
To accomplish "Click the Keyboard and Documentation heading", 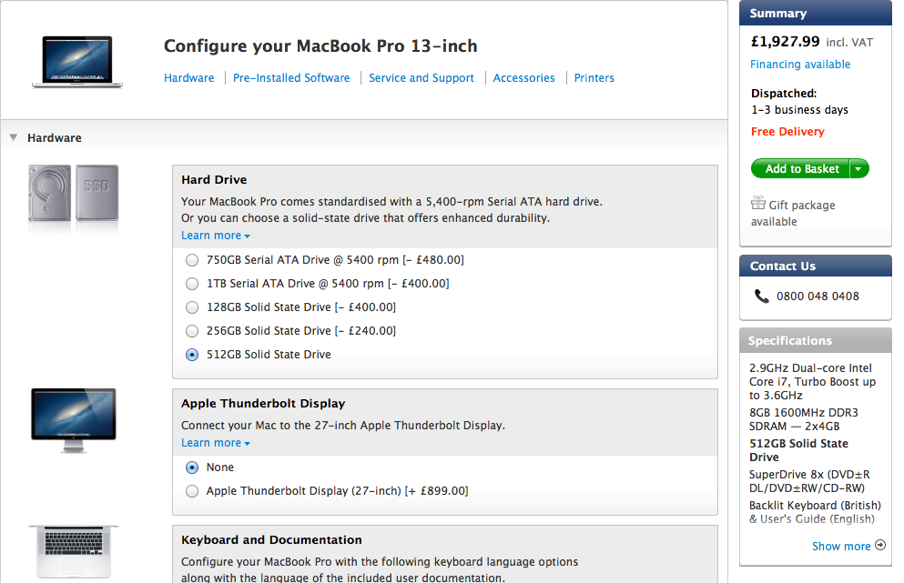I will click(x=271, y=539).
